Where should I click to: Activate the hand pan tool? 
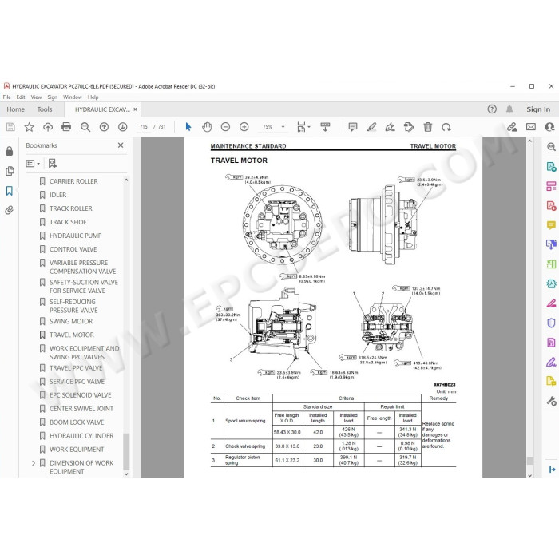[207, 127]
